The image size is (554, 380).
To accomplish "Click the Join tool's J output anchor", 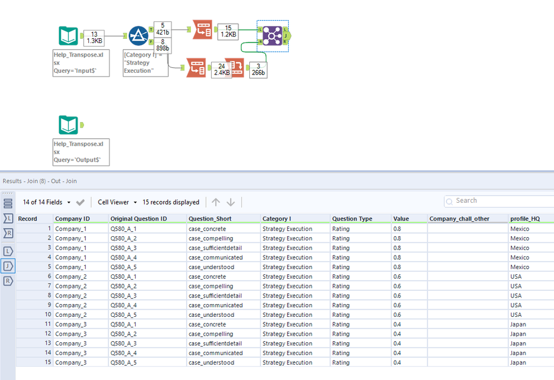I will click(x=287, y=36).
